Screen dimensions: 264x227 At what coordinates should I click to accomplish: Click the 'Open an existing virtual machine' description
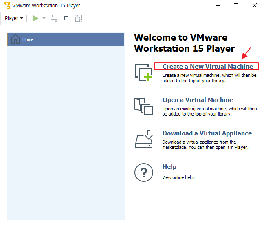click(209, 111)
